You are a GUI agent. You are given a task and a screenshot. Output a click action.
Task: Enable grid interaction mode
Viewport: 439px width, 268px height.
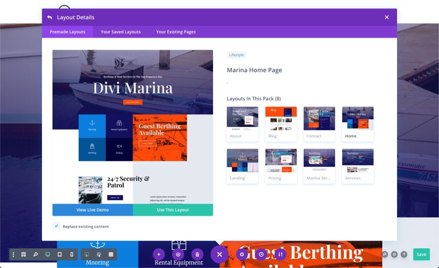(x=111, y=255)
